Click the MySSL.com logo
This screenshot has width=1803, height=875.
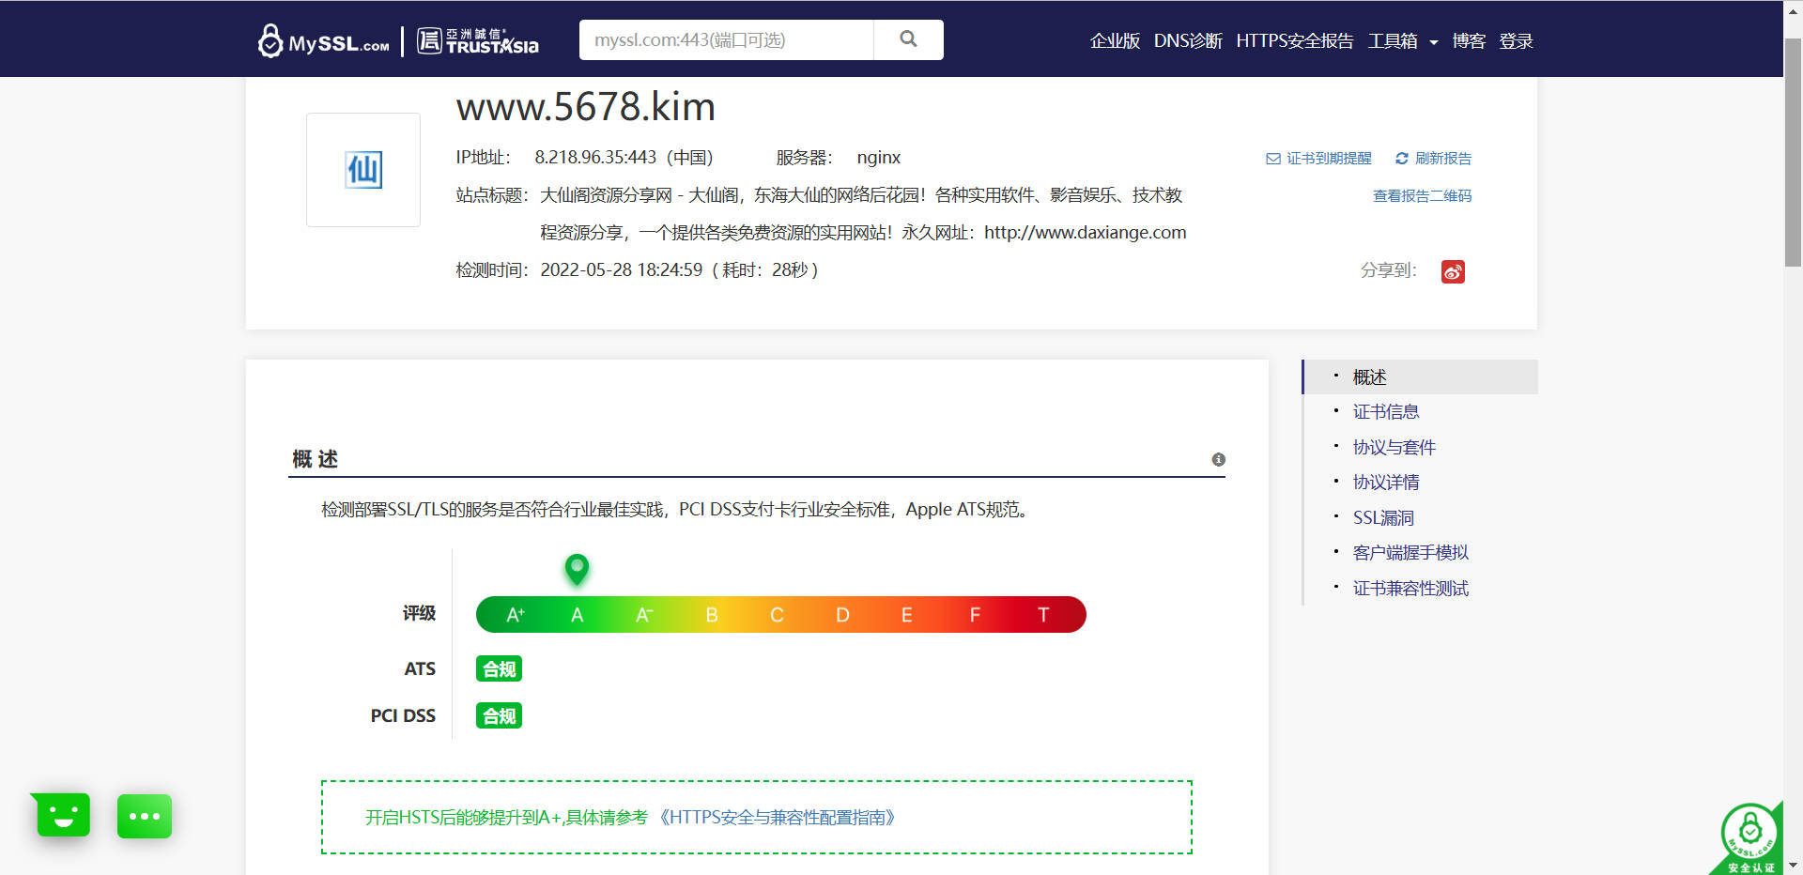tap(323, 40)
